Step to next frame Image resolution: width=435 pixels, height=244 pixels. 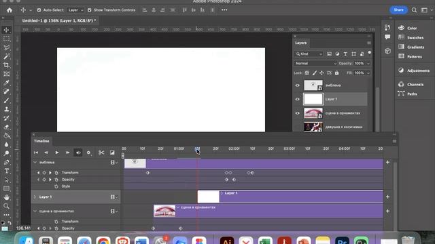[x=67, y=152]
